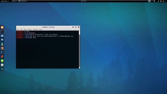Image resolution: width=167 pixels, height=94 pixels.
Task: Click the 'java -jar' BurpHelper.jar command line
Action: pyautogui.click(x=45, y=36)
